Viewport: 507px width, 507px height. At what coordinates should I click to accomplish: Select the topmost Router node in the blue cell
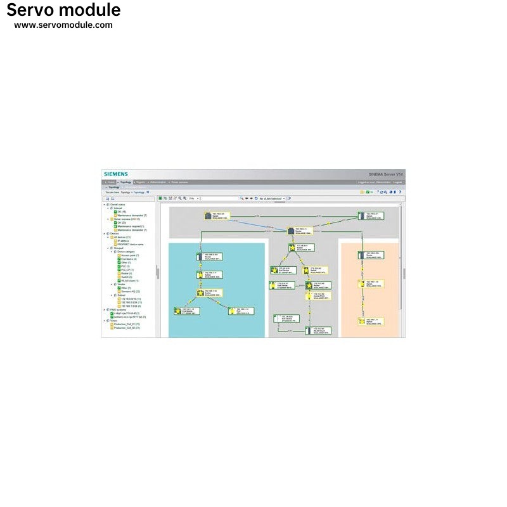point(210,257)
